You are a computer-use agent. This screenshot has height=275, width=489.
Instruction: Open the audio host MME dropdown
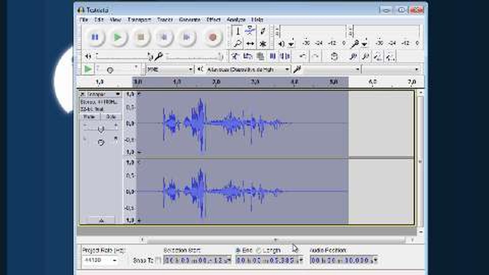(x=170, y=70)
